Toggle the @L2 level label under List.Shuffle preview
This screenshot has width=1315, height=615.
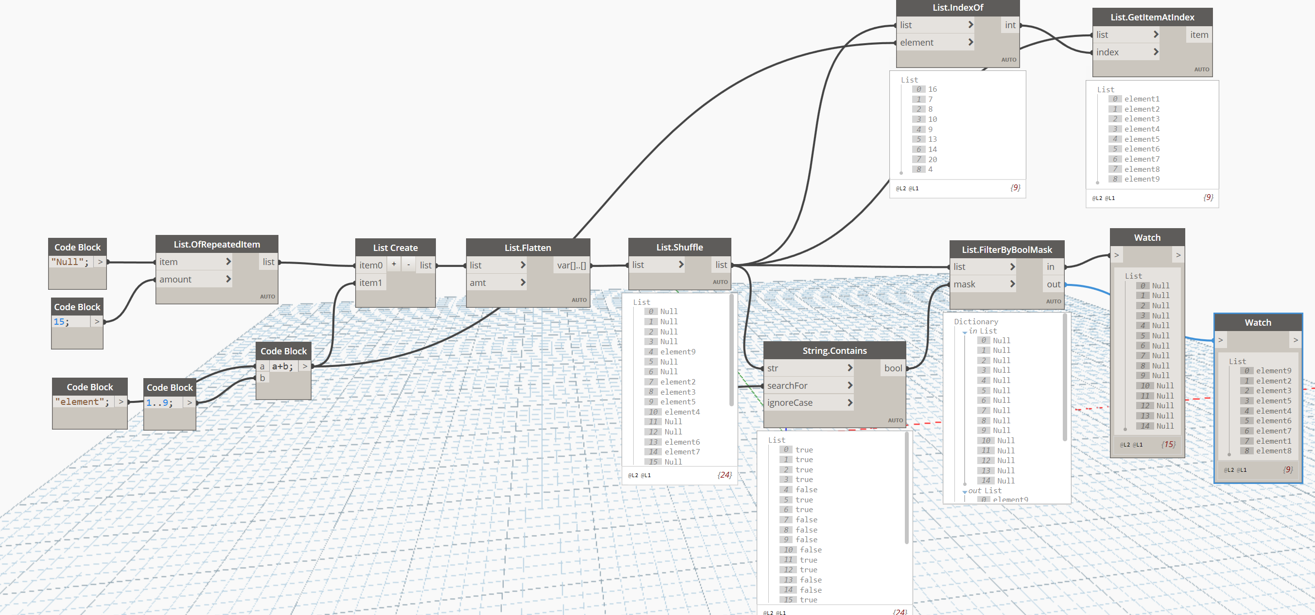pyautogui.click(x=633, y=475)
